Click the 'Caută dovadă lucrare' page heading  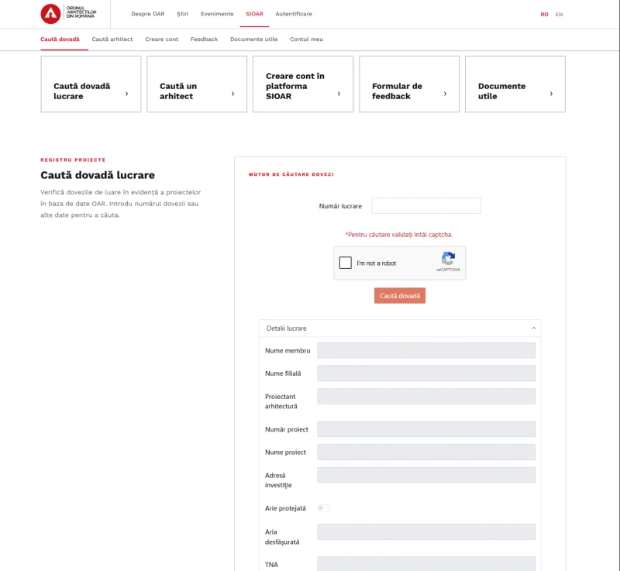point(98,175)
